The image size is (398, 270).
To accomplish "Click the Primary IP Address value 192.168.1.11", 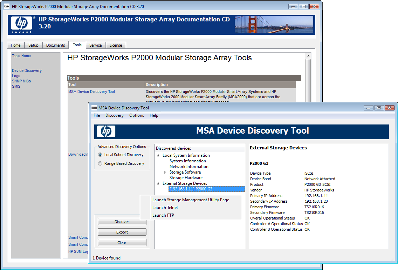I will [x=316, y=196].
